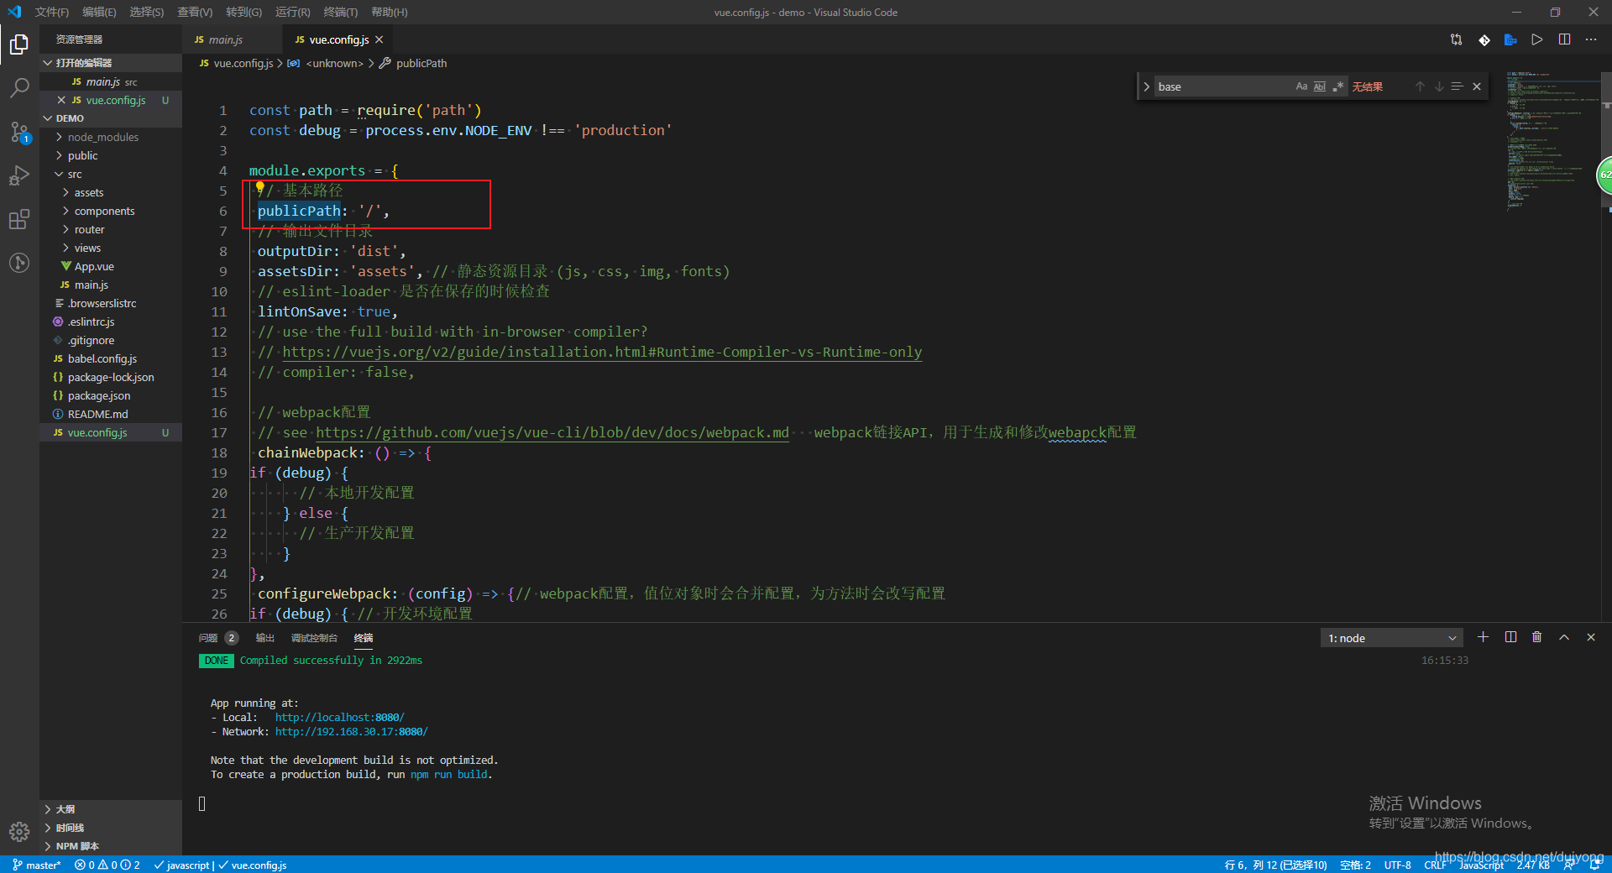Click the find in selection icon
The height and width of the screenshot is (873, 1612).
1458,86
